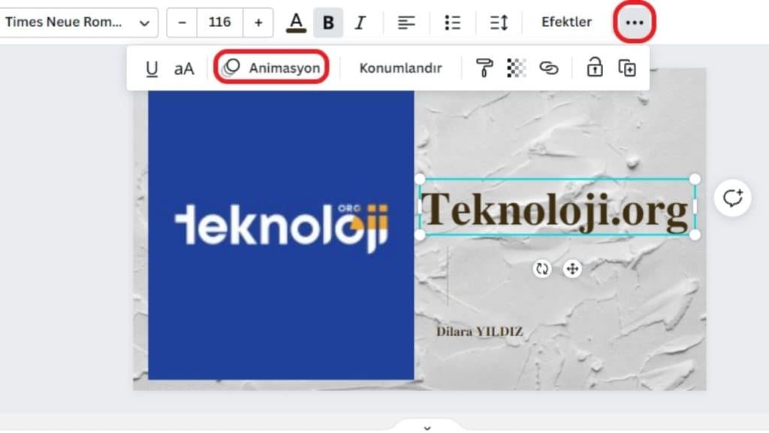Image resolution: width=769 pixels, height=433 pixels.
Task: Decrease font size with minus button
Action: coord(182,23)
